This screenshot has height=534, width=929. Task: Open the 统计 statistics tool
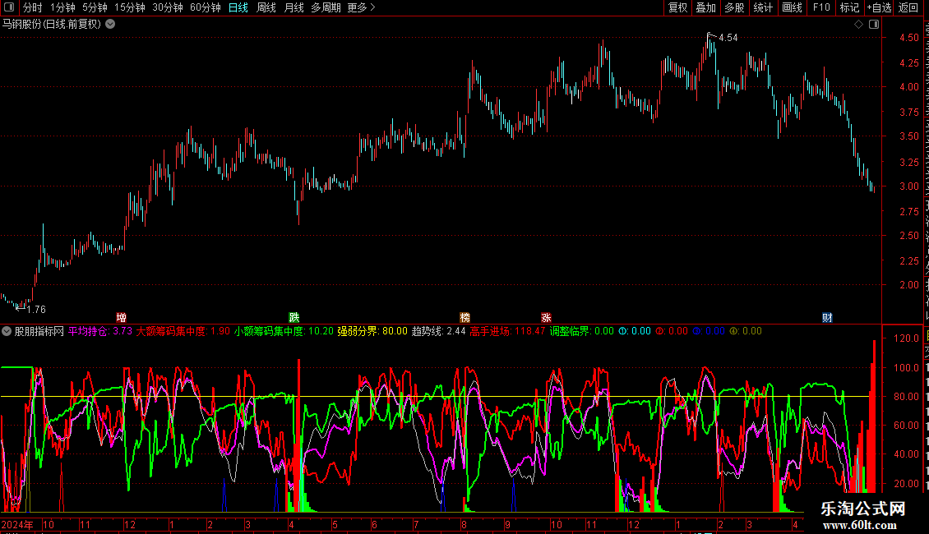pyautogui.click(x=762, y=7)
